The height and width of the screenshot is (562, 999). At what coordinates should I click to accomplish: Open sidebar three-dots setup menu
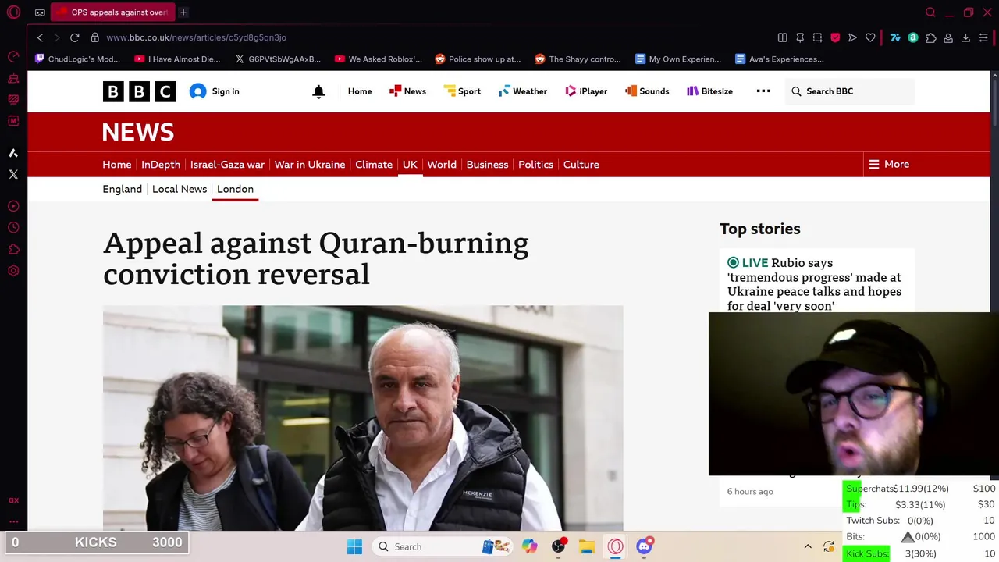13,521
